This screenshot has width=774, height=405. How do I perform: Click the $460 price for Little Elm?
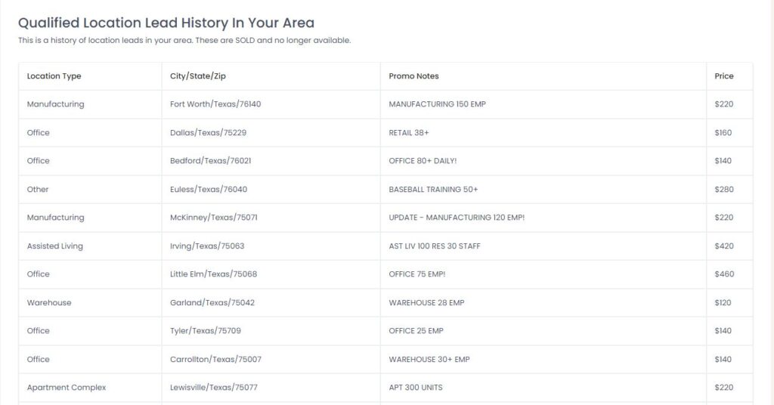click(724, 274)
